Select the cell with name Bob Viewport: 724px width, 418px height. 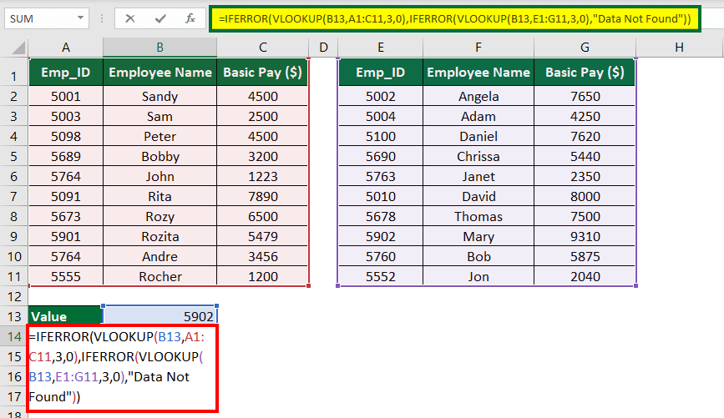tap(478, 256)
